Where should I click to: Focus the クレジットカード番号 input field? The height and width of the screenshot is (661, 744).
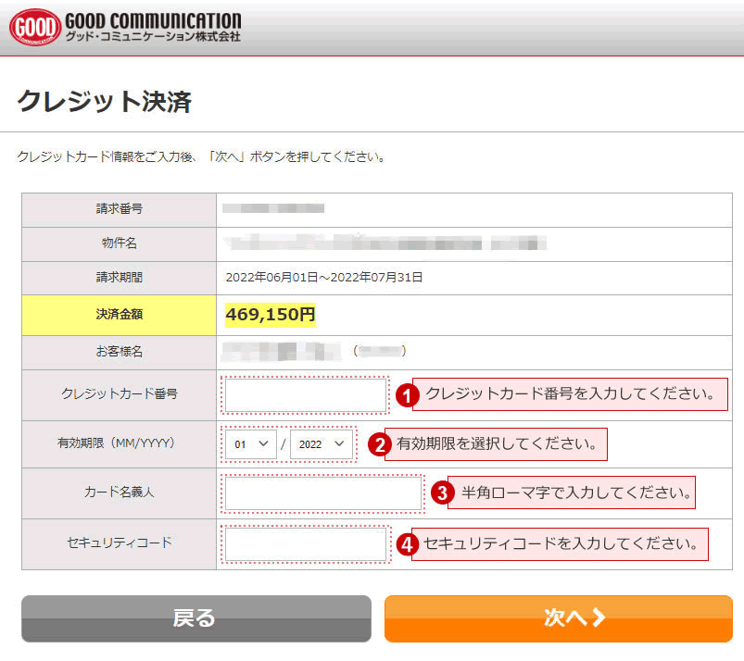306,395
